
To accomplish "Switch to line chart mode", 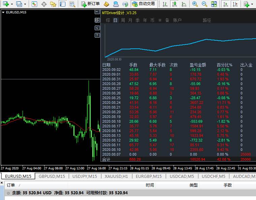I will click(x=184, y=4).
